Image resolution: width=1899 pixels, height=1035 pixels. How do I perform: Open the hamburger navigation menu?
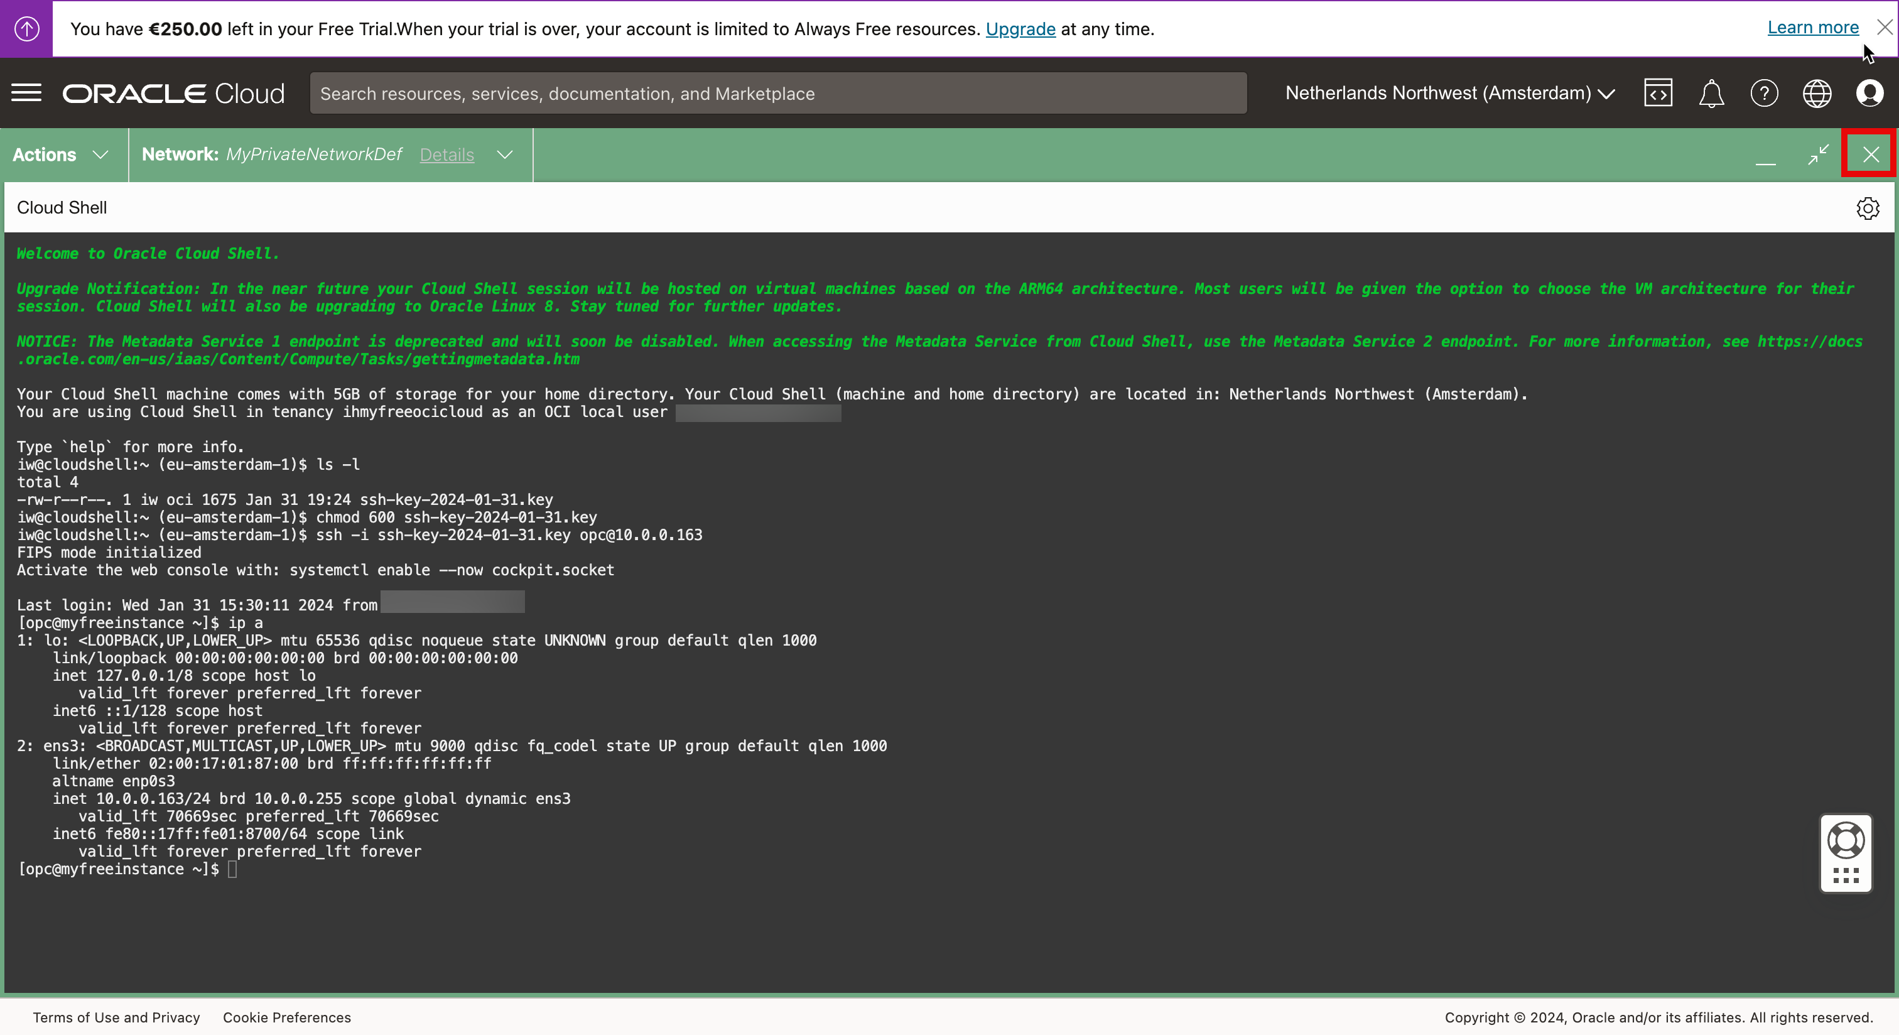26,93
